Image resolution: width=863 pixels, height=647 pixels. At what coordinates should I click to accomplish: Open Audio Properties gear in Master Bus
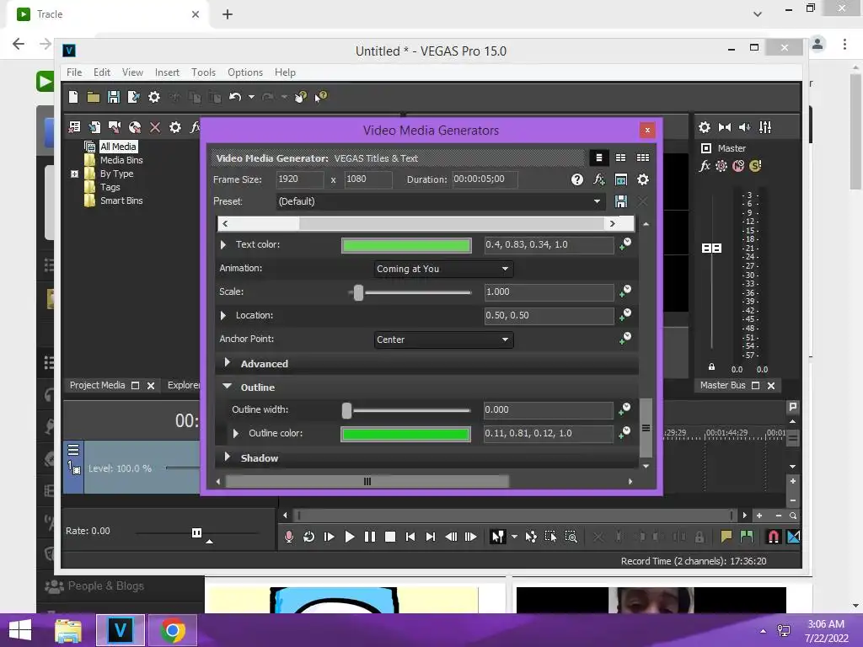pos(705,127)
